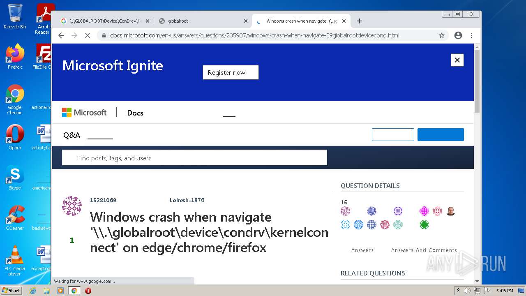The width and height of the screenshot is (526, 296).
Task: Open Chrome three-dot menu
Action: coord(471,35)
